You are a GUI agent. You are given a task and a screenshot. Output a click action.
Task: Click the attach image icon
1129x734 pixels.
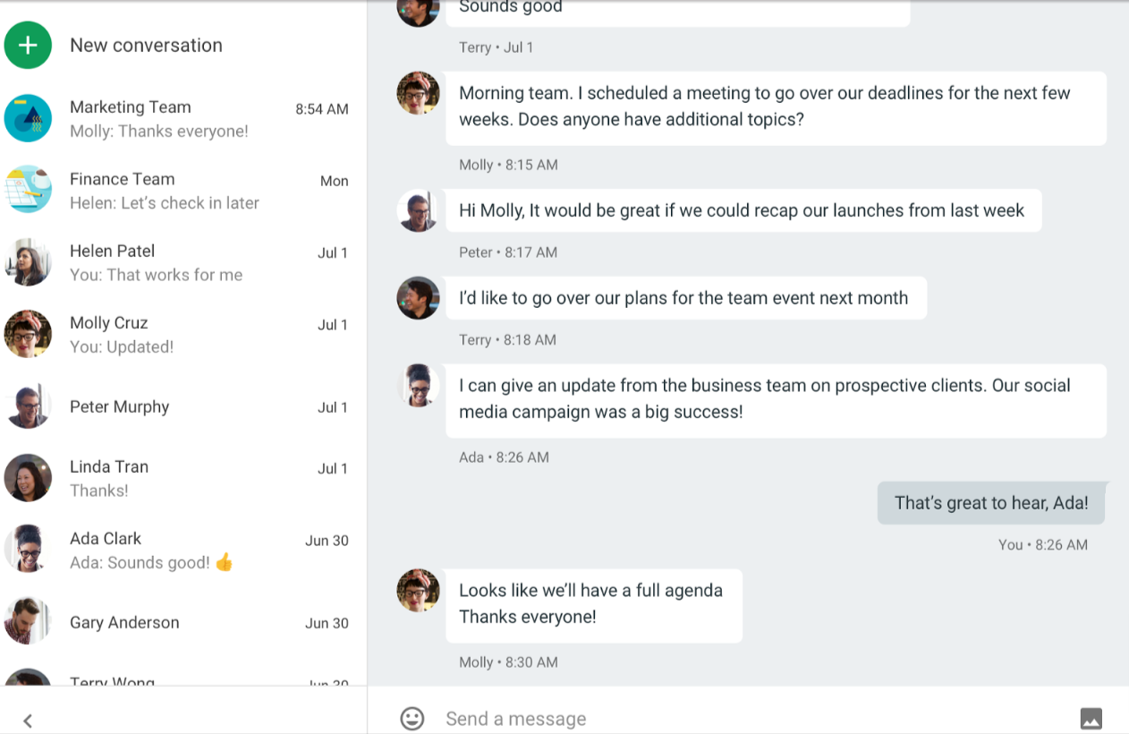[1091, 718]
